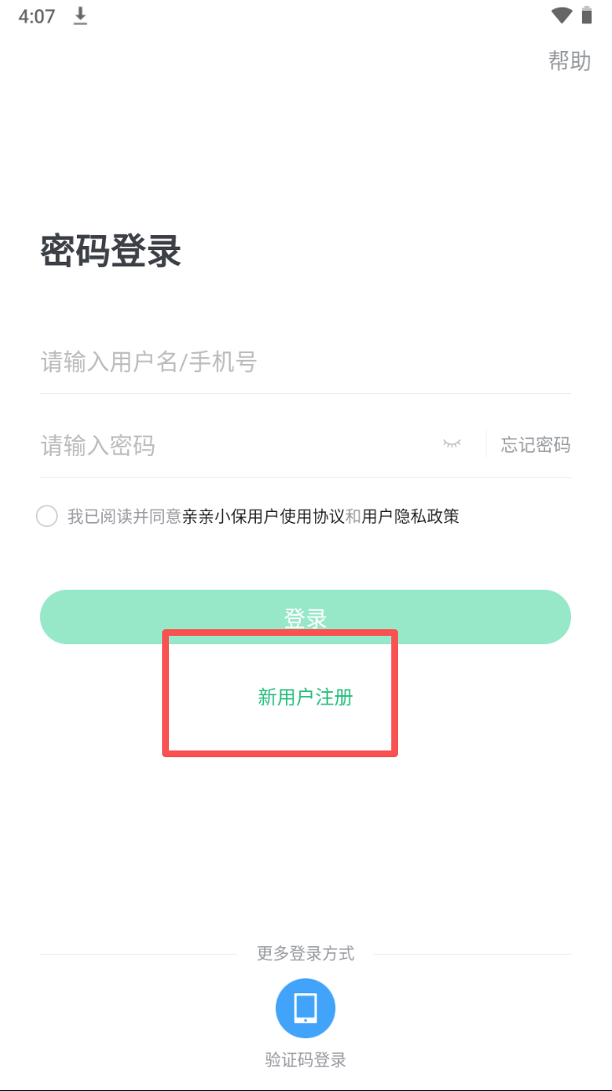Click the 更多登录方式 section label
Viewport: 612px width, 1091px height.
tap(305, 954)
